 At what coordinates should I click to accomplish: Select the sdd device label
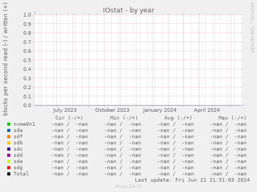point(18,155)
